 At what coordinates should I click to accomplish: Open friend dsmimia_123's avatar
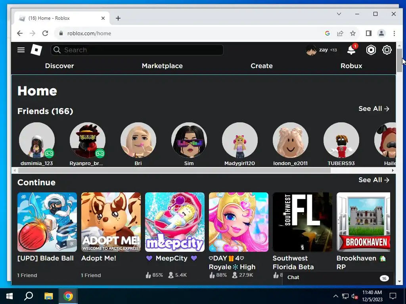pos(37,140)
